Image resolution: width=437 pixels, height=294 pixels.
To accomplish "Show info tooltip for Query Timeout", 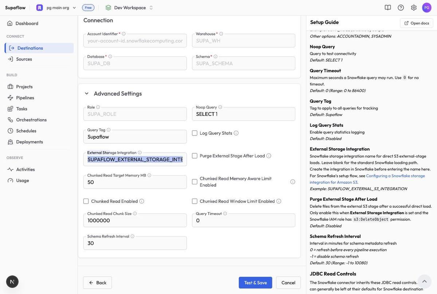I will [225, 213].
